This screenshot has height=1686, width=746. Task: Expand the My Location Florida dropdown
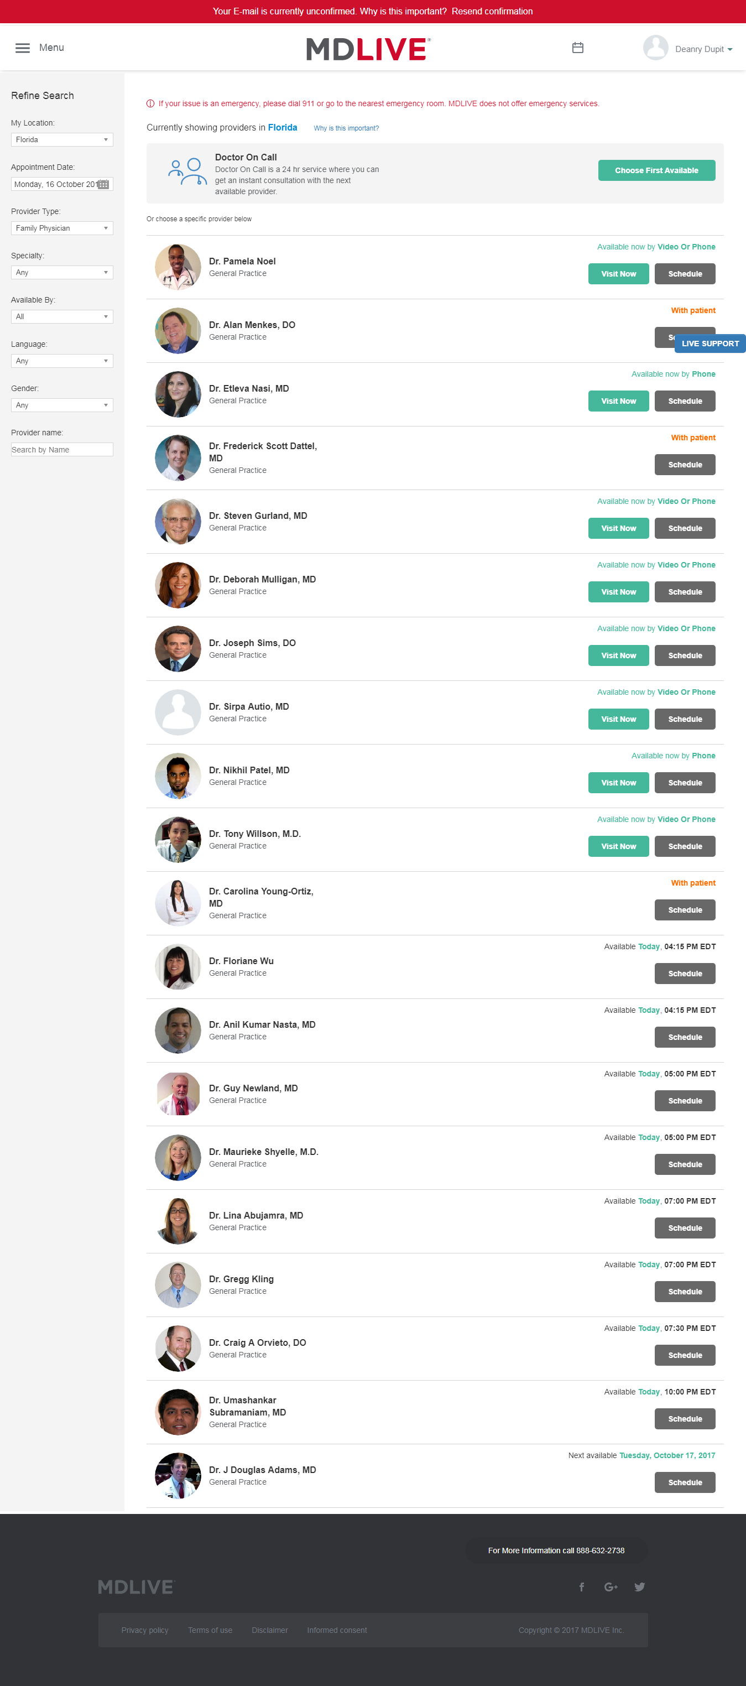pos(62,139)
